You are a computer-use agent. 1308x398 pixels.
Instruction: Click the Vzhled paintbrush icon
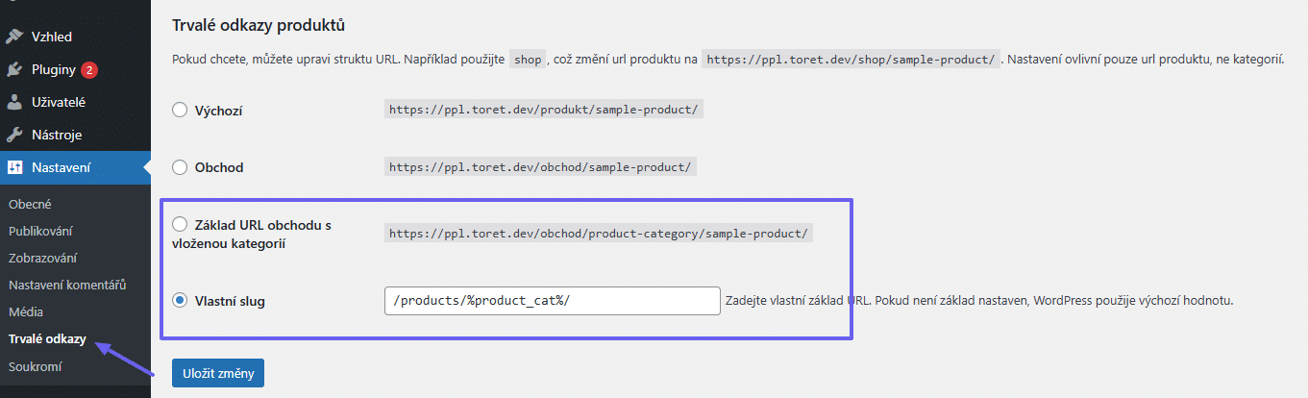coord(14,37)
